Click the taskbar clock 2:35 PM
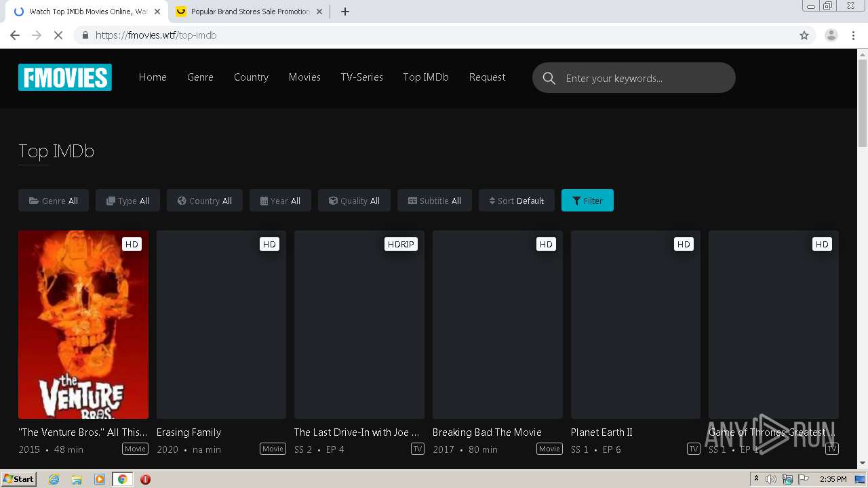The height and width of the screenshot is (488, 868). (x=833, y=479)
